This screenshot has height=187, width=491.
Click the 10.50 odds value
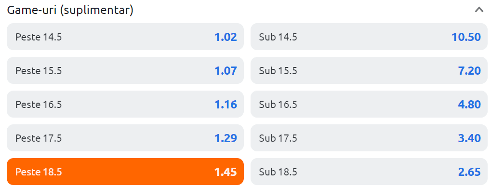click(466, 37)
